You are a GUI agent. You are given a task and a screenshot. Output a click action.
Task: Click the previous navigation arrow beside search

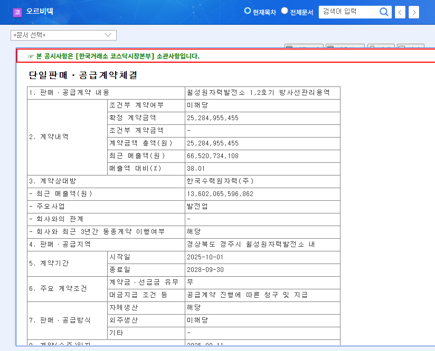tap(400, 12)
